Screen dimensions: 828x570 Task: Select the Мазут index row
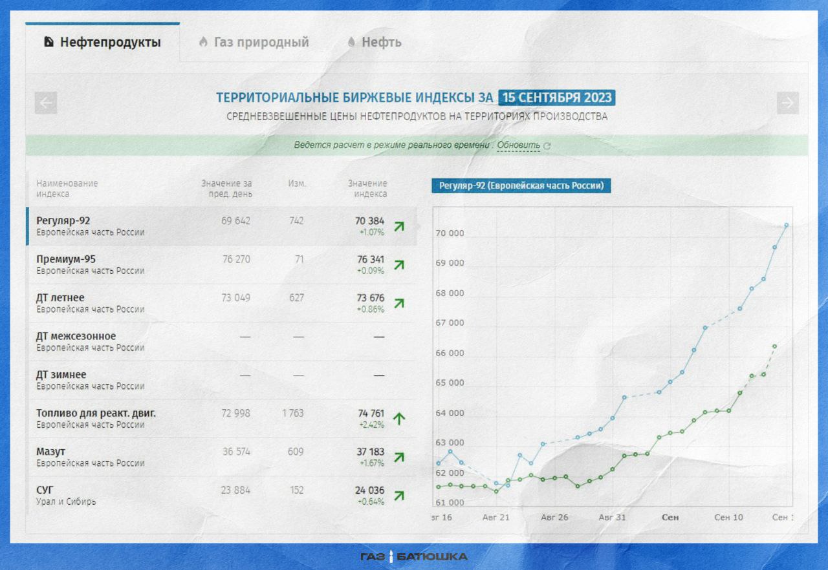point(221,457)
